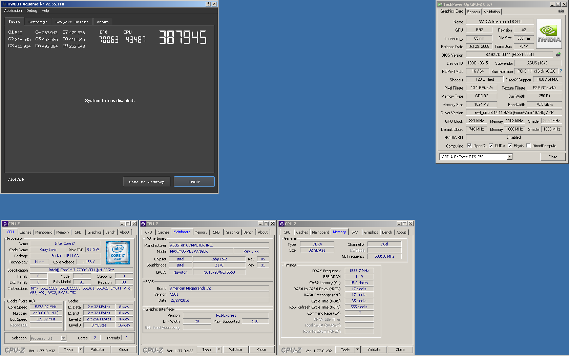Click the Multiplier x 43.0 value
The image size is (569, 356).
46,313
